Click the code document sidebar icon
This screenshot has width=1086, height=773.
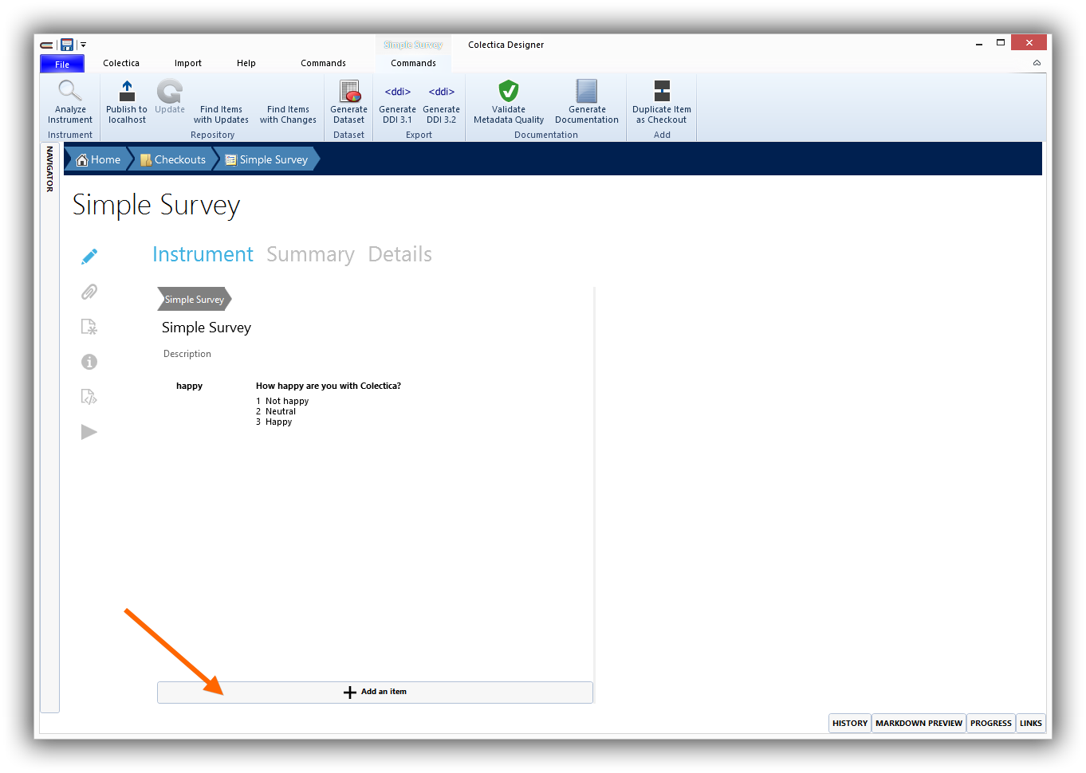(89, 397)
